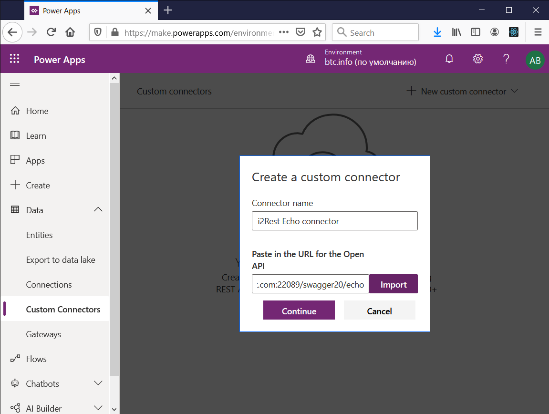This screenshot has height=414, width=549.
Task: Open Export to data lake
Action: tap(61, 260)
